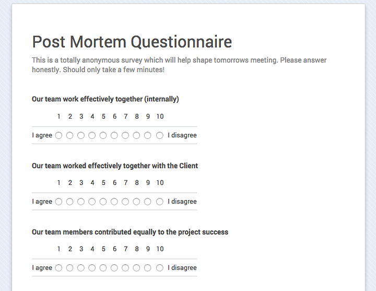Click the Post Mortem Questionnaire title

coord(132,42)
